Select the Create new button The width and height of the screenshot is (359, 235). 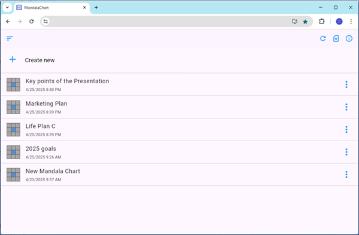point(180,60)
